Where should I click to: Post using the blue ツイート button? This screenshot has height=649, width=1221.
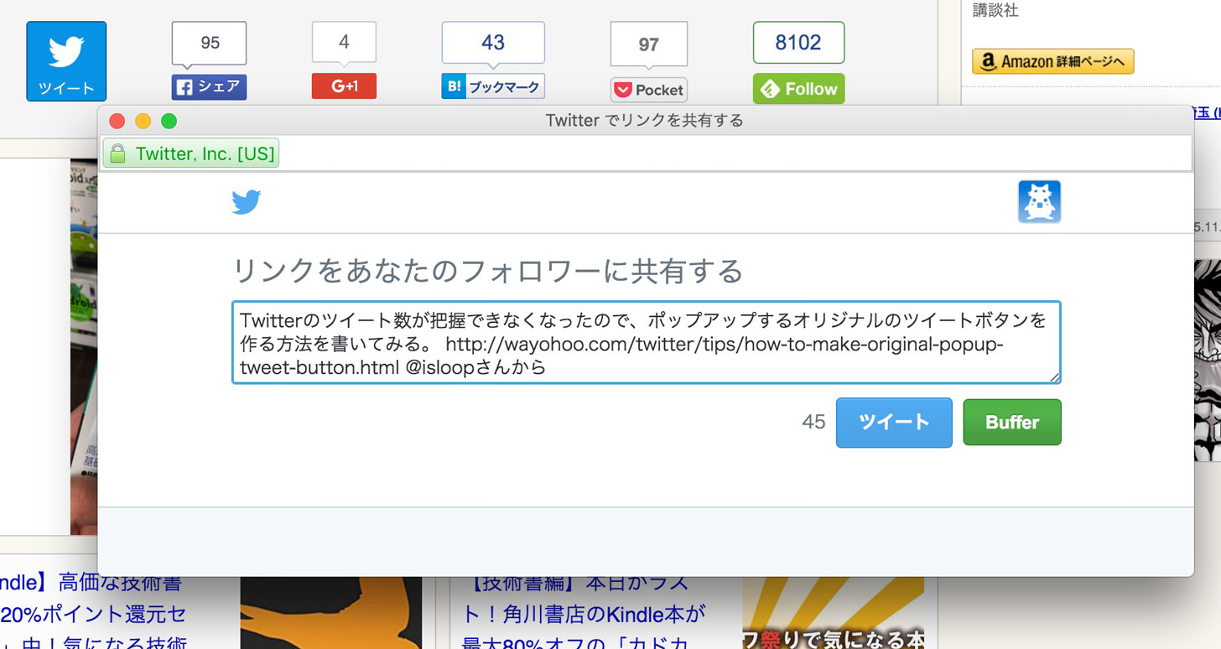[894, 423]
